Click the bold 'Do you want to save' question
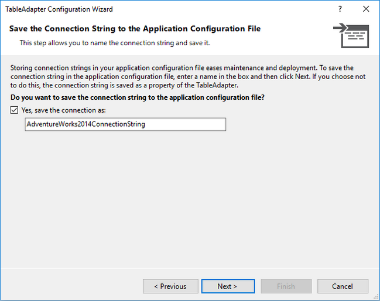Image resolution: width=380 pixels, height=301 pixels. [138, 97]
